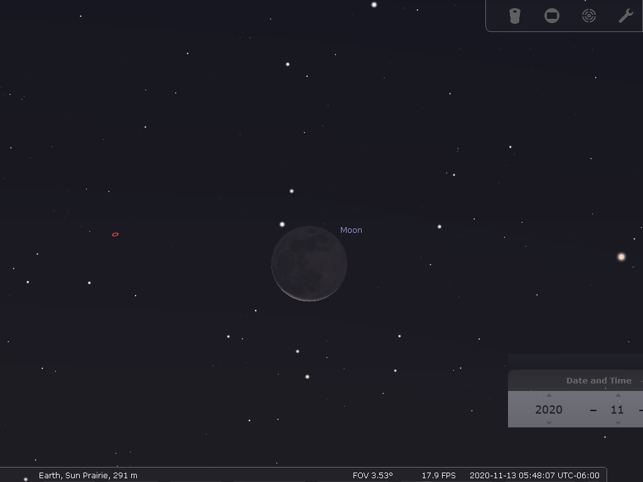Screen dimensions: 643x482
Task: Toggle the ocular eyepiece view icon
Action: pos(514,16)
